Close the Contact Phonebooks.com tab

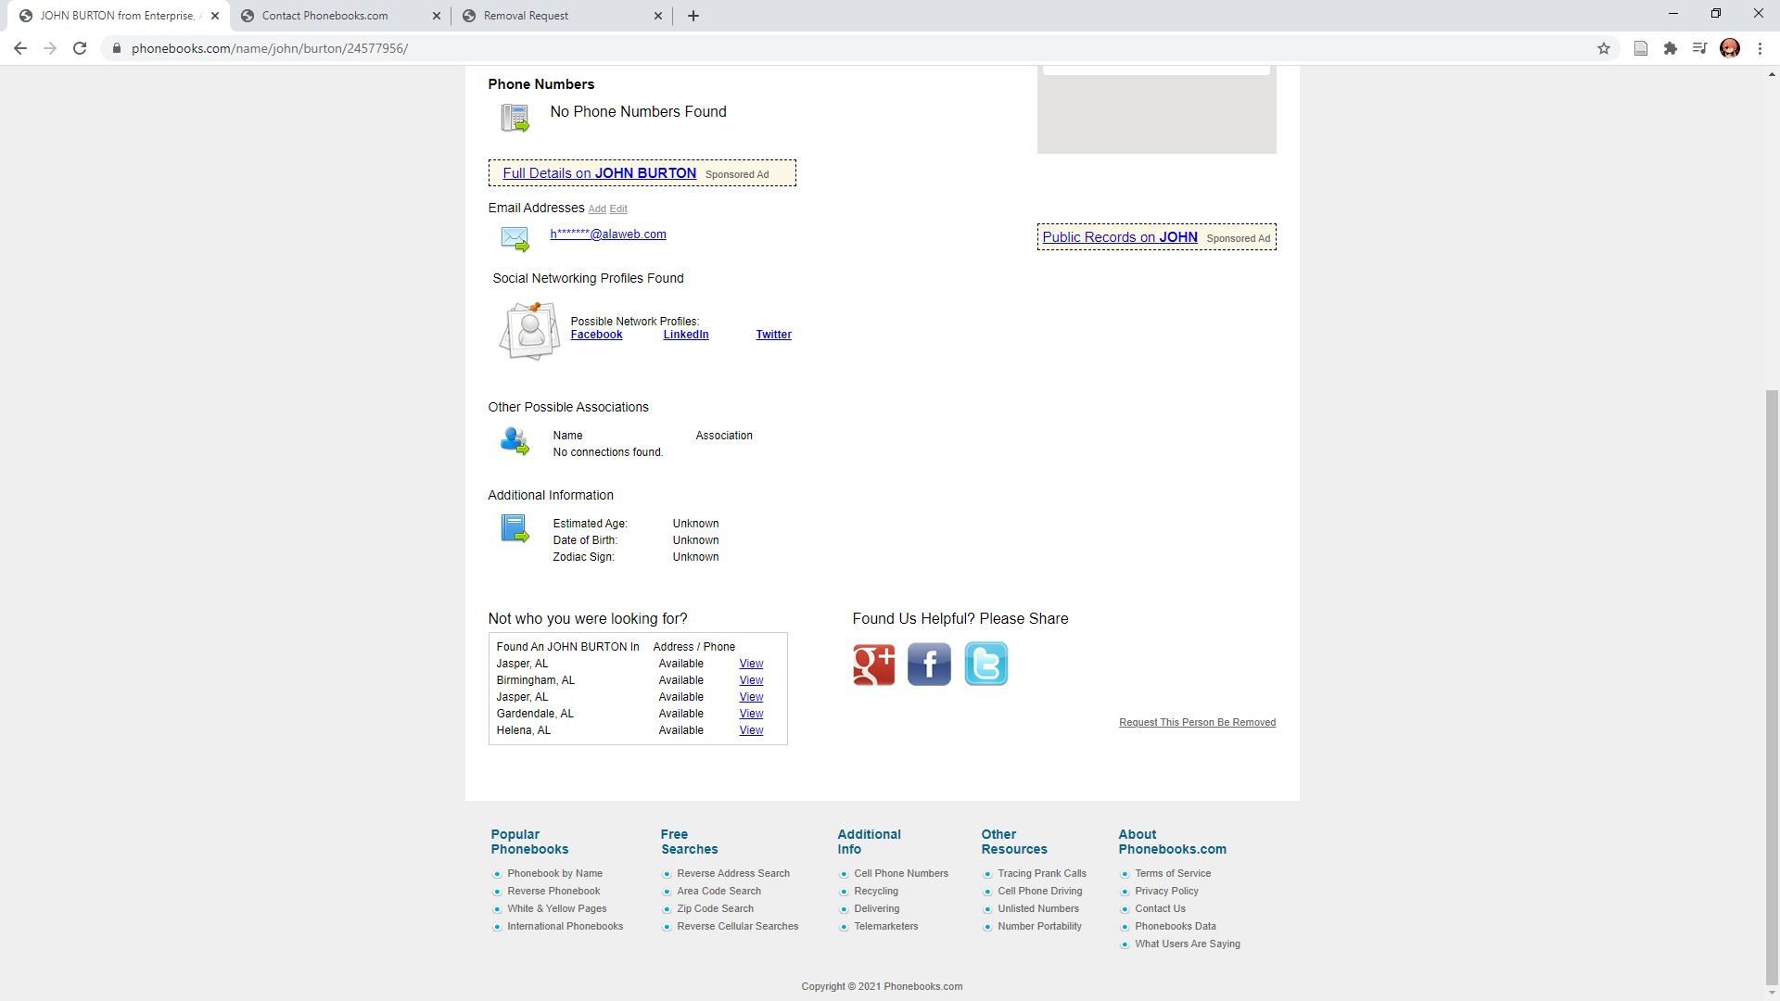[437, 16]
